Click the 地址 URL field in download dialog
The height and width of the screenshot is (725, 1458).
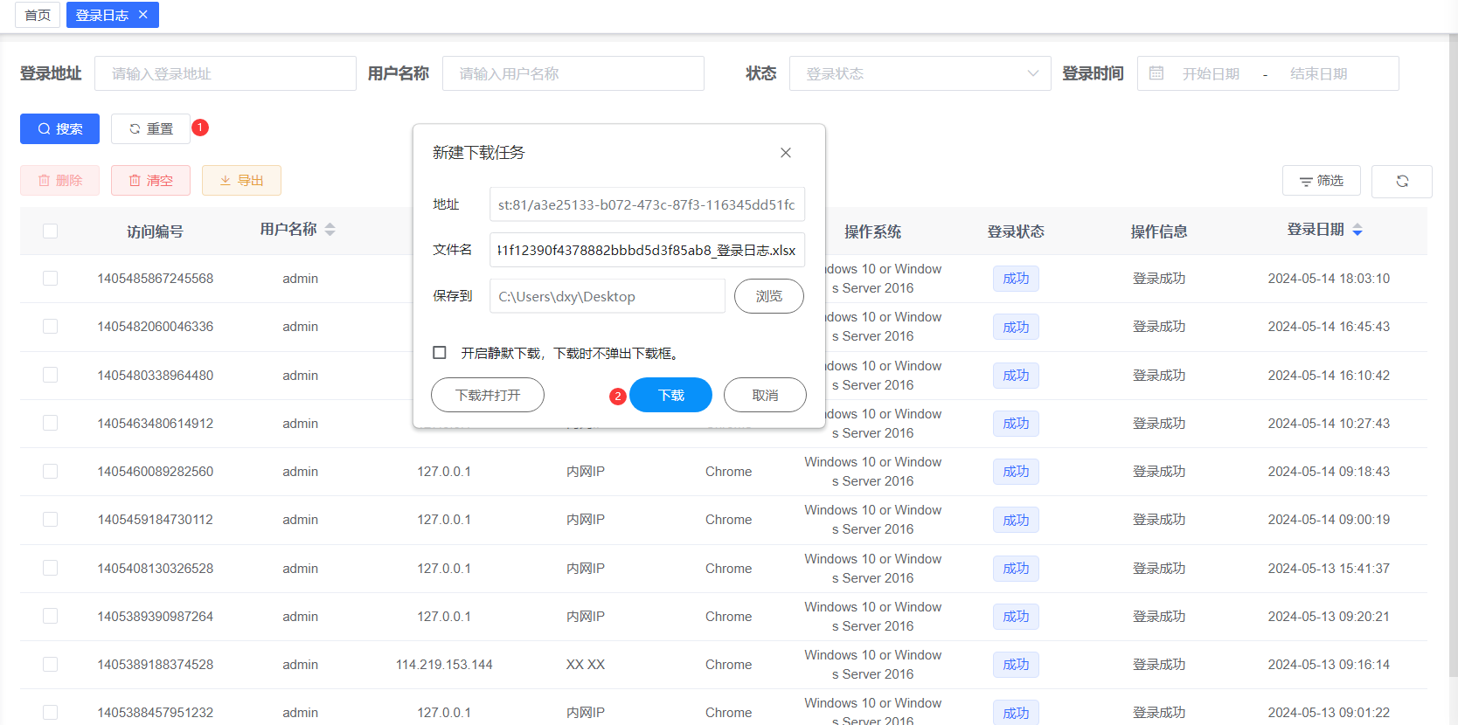647,204
